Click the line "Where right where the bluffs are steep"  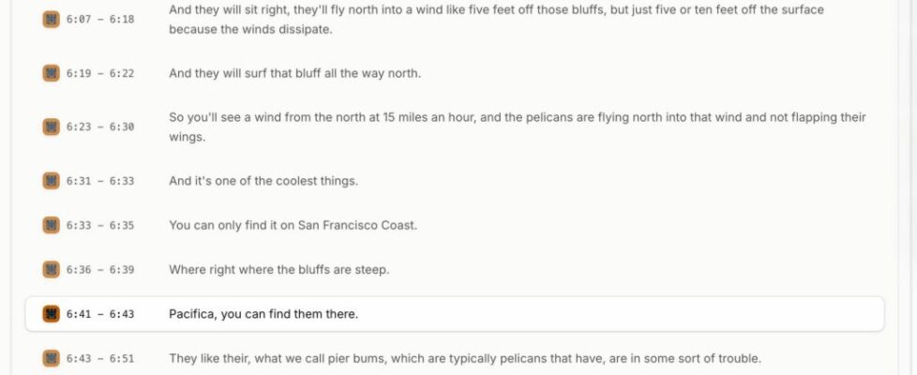click(x=278, y=270)
